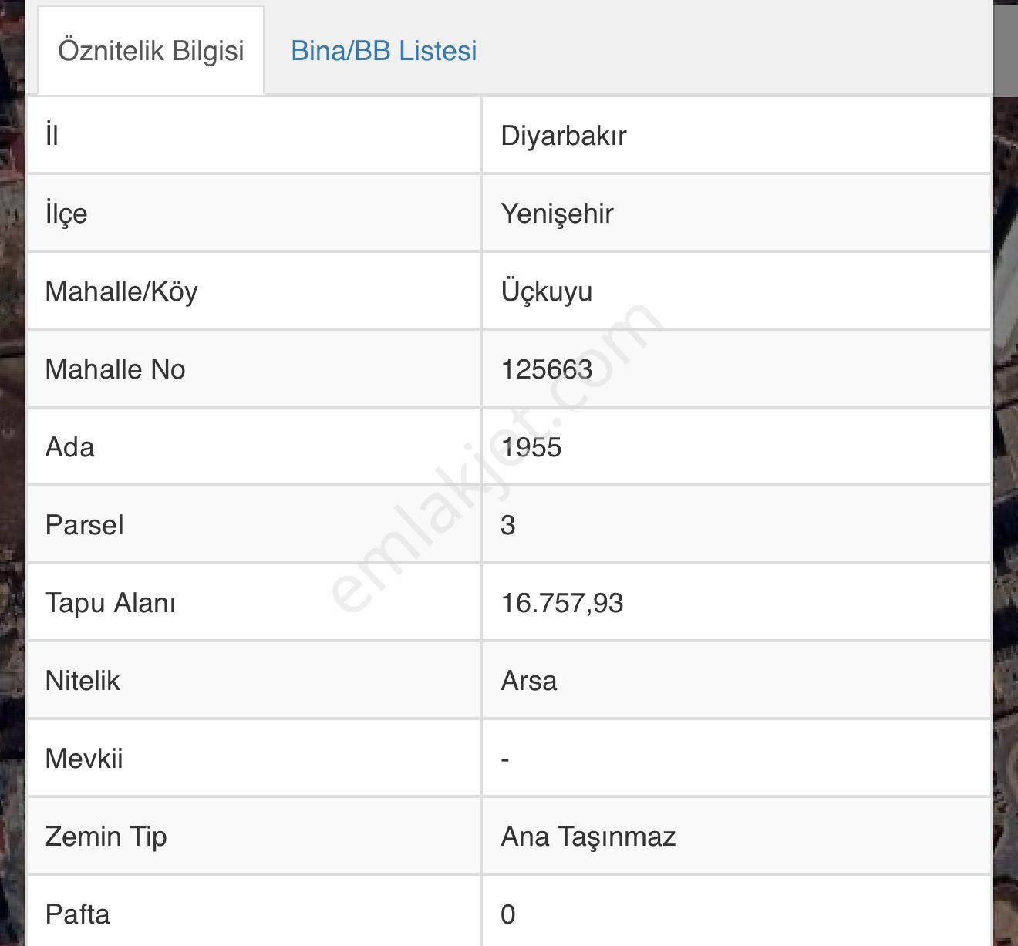Image resolution: width=1018 pixels, height=946 pixels.
Task: Click the Tapu Alanı value 16.757,93
Action: tap(562, 603)
